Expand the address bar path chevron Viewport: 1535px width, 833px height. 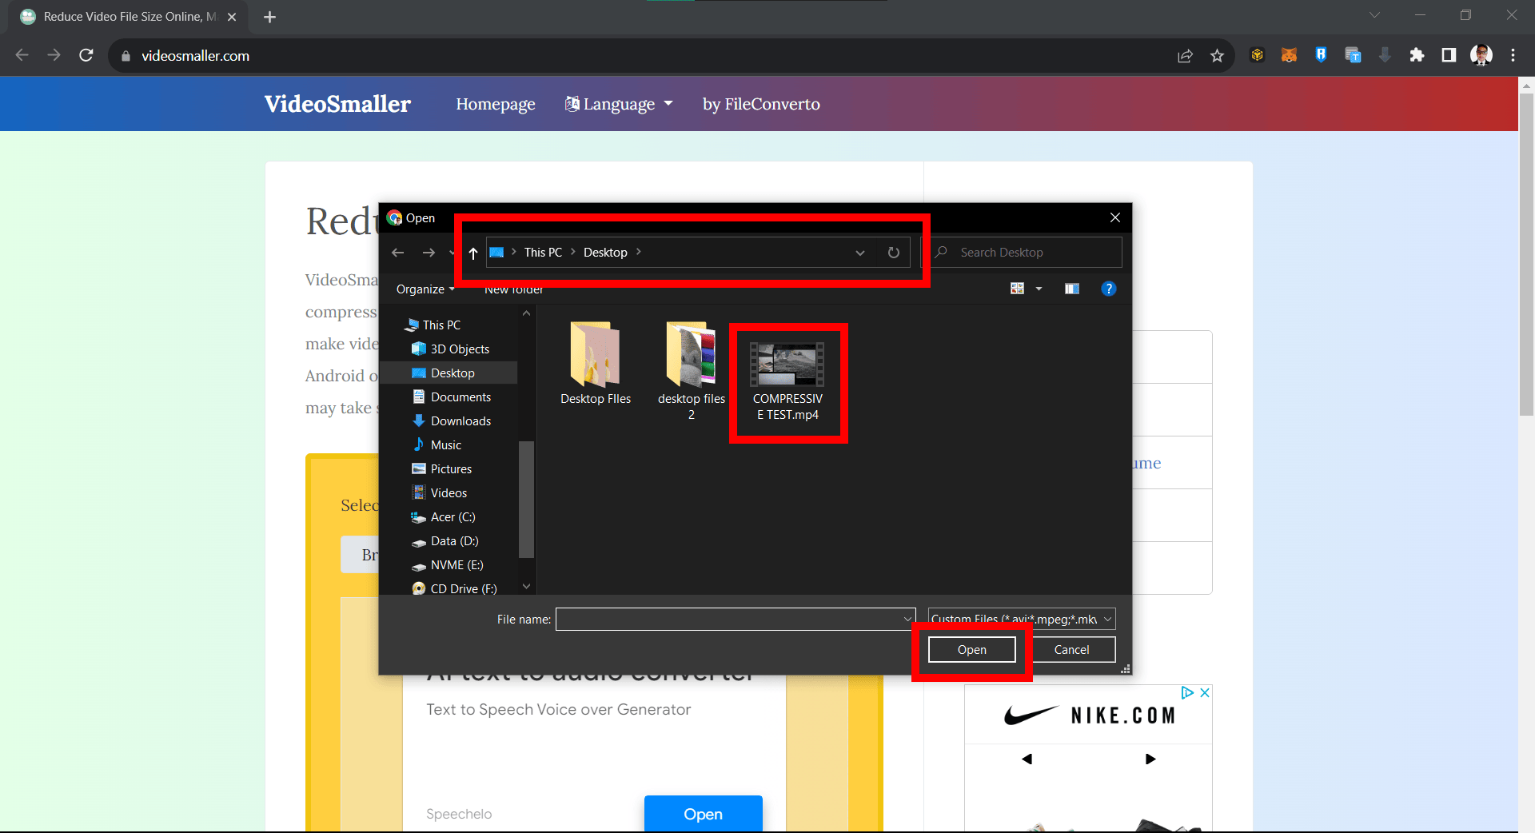point(859,253)
